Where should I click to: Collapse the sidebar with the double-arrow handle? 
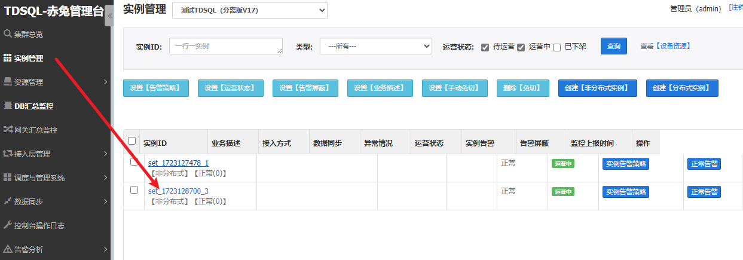click(109, 15)
